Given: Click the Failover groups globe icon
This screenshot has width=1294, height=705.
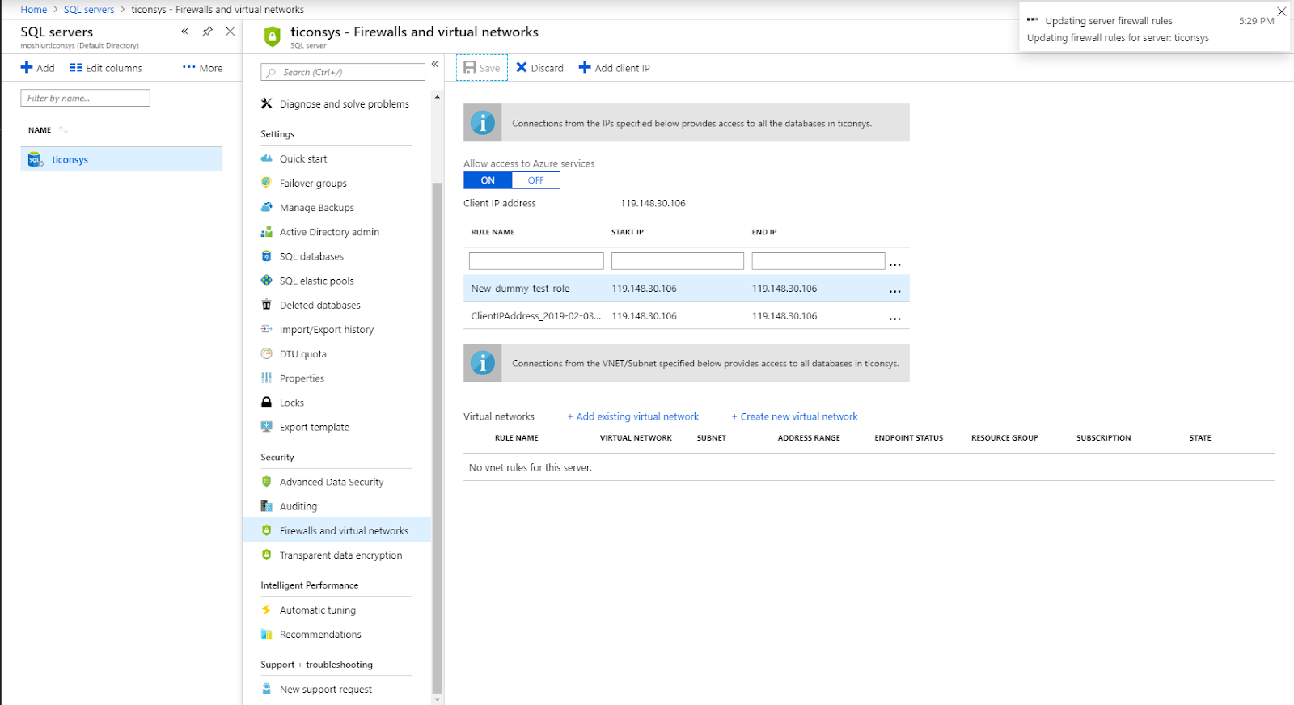Looking at the screenshot, I should pos(266,183).
